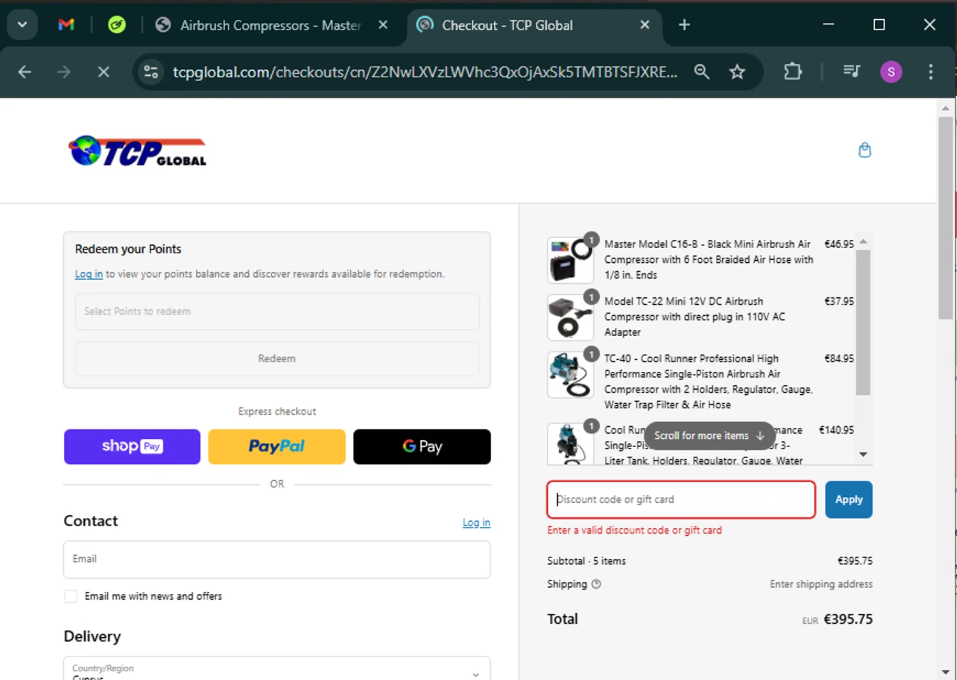Pay with Google Pay

(x=422, y=447)
